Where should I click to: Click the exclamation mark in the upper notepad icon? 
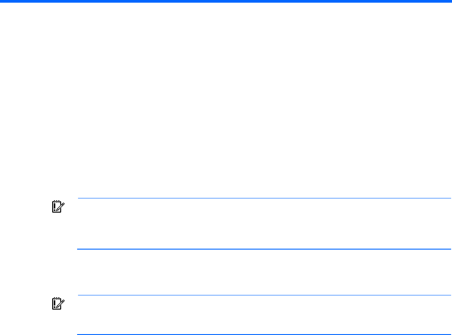[56, 206]
